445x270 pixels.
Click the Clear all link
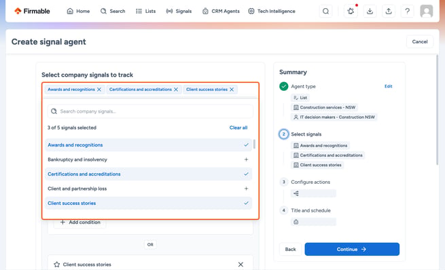[238, 128]
